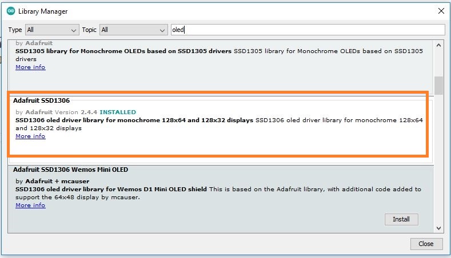The width and height of the screenshot is (451, 258).
Task: Expand the Topic filter dropdown
Action: pyautogui.click(x=133, y=30)
